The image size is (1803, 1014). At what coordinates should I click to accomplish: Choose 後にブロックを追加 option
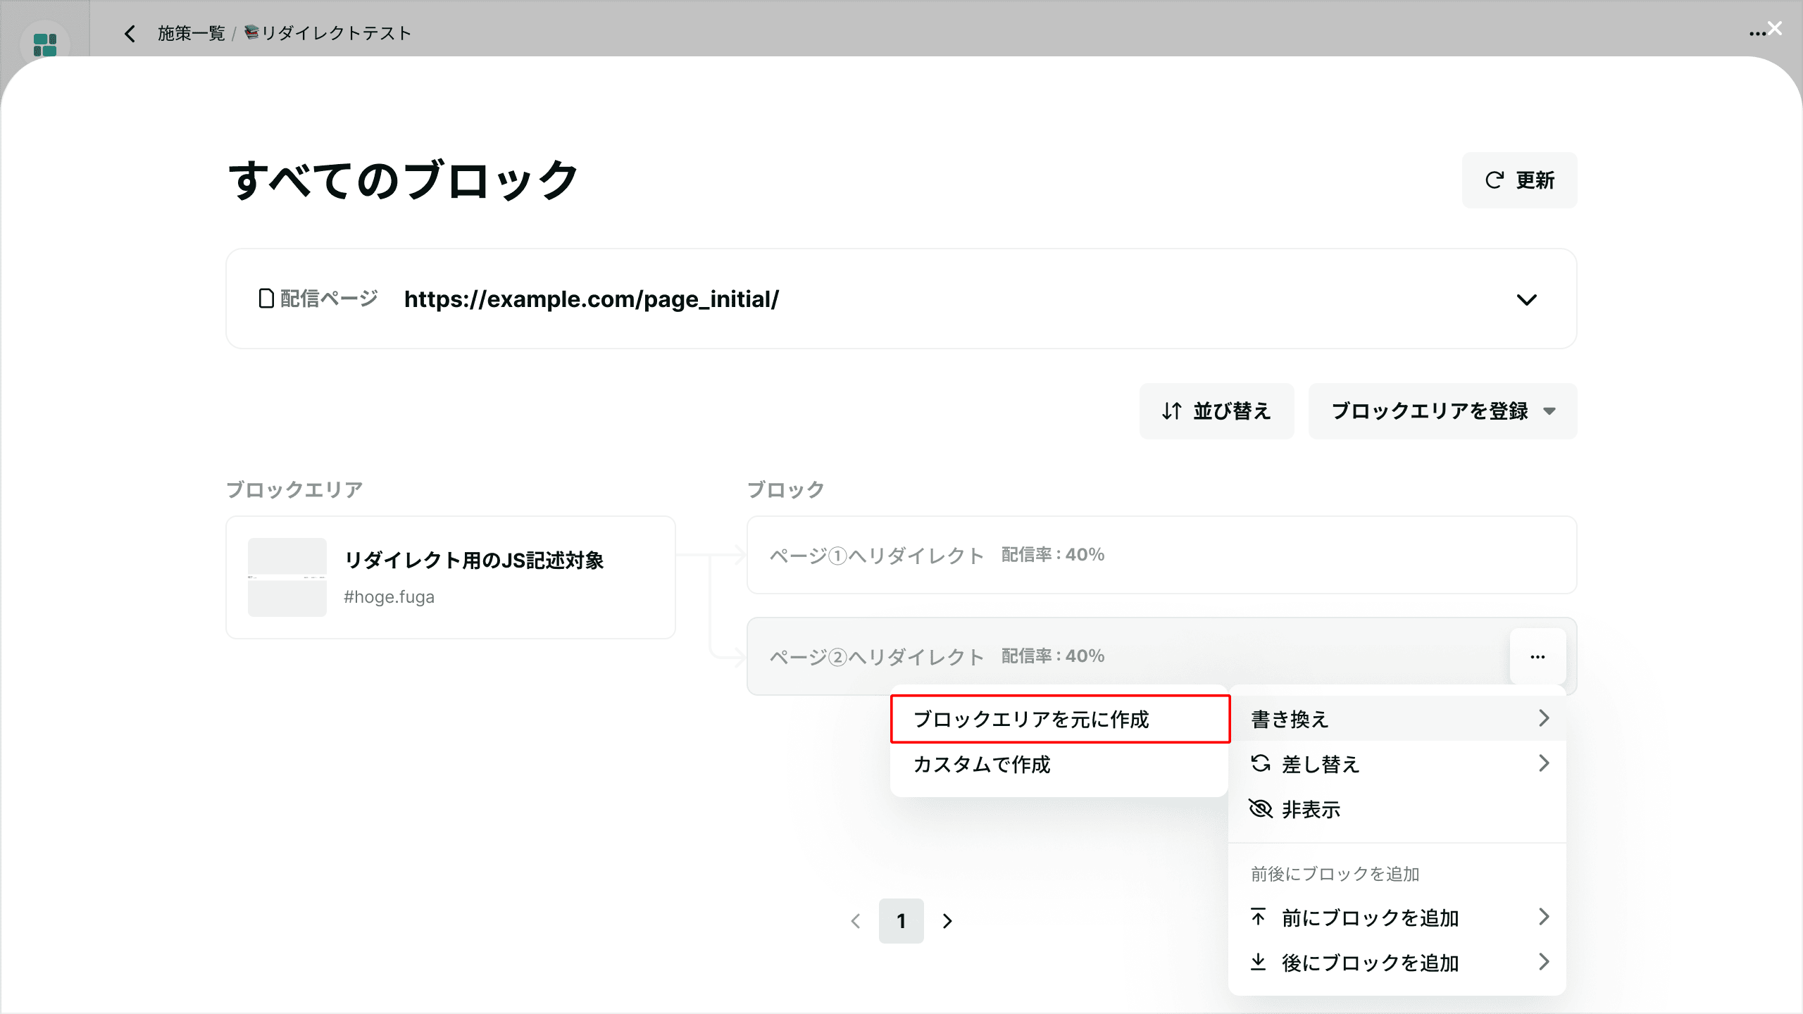[1369, 963]
